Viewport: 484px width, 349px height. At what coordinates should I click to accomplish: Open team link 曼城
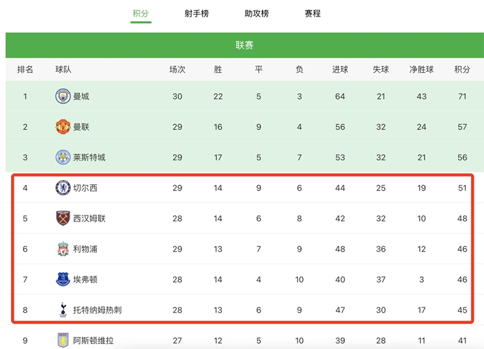tap(81, 97)
